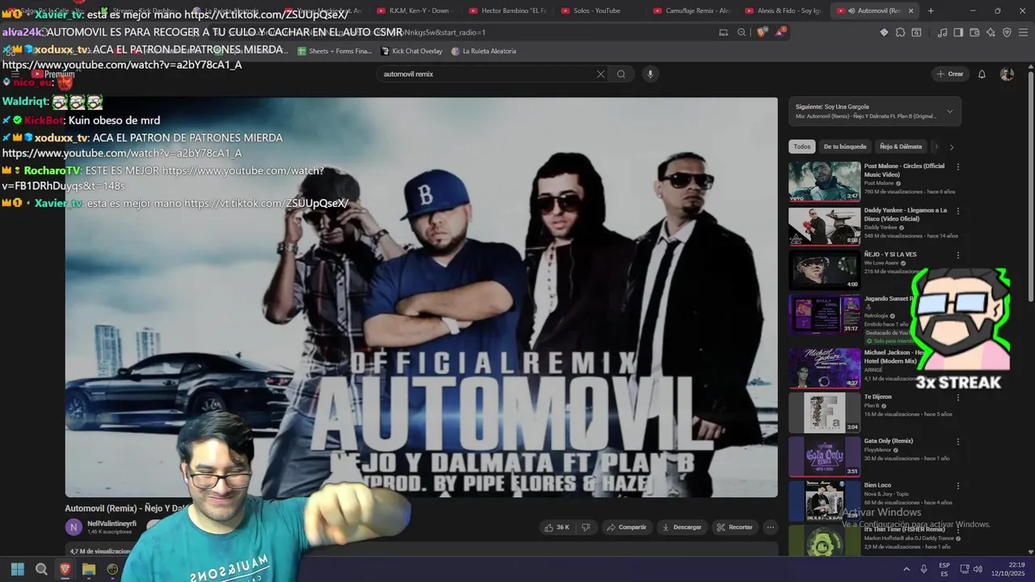The width and height of the screenshot is (1035, 582).
Task: Open Daddy Yankee Llegamos a La Disco thumbnail
Action: 825,226
